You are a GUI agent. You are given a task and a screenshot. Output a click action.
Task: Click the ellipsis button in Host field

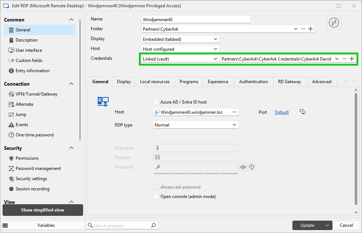[x=234, y=112]
